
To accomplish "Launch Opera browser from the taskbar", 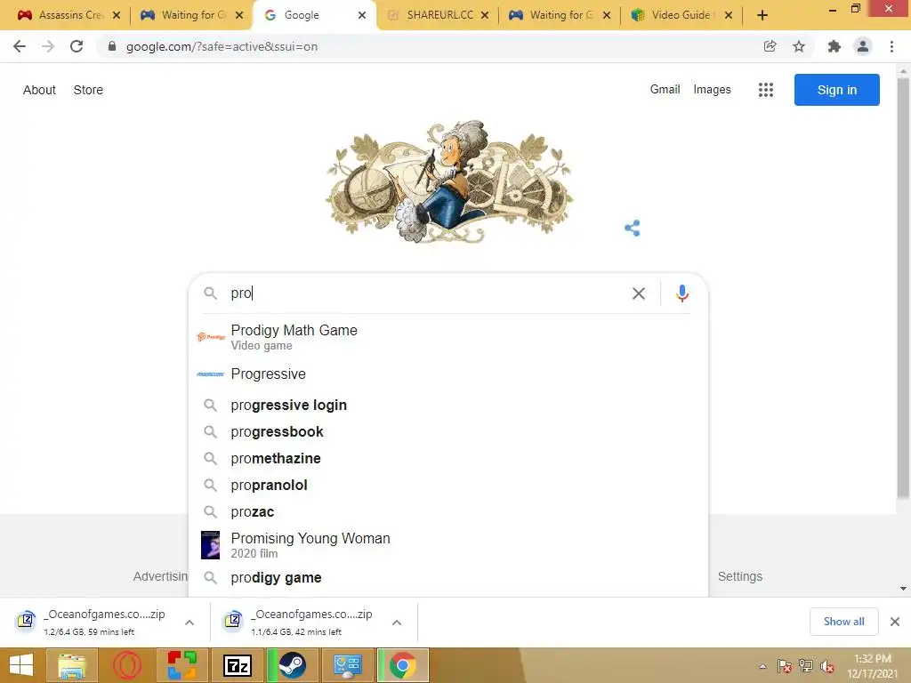I will 126,665.
